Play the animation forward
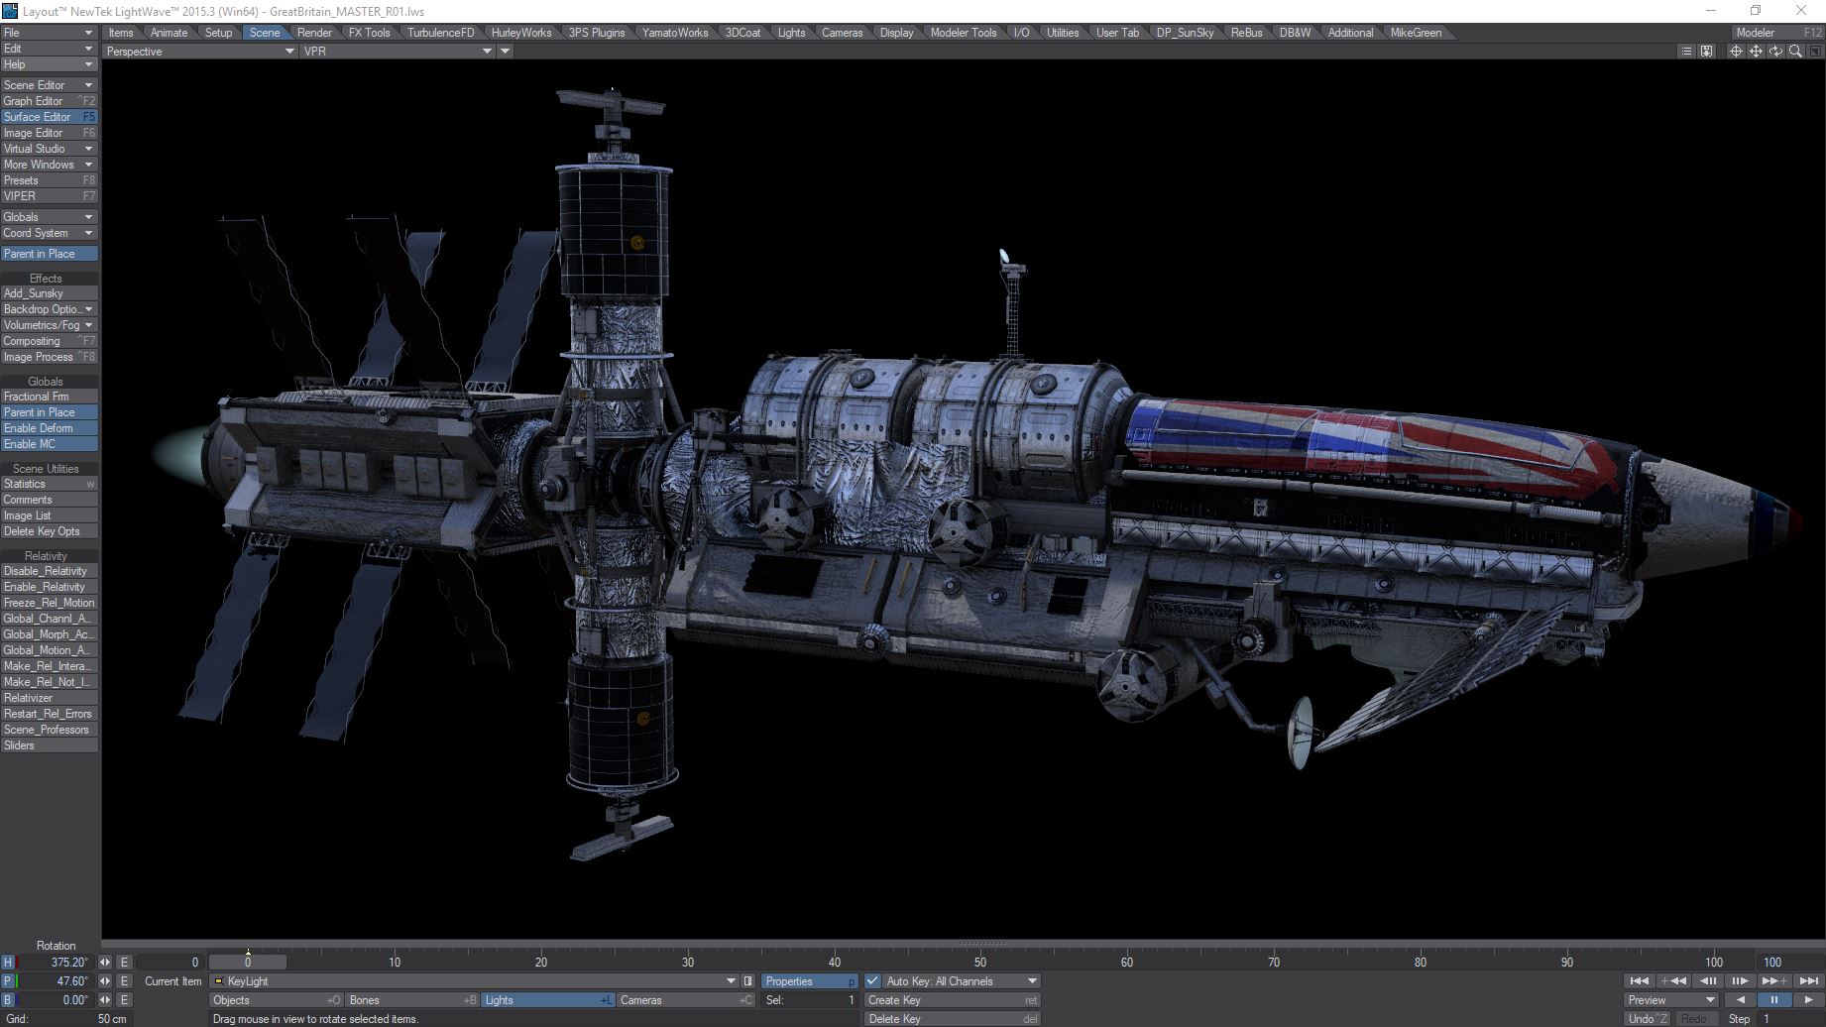Viewport: 1826px width, 1027px height. click(1808, 1000)
